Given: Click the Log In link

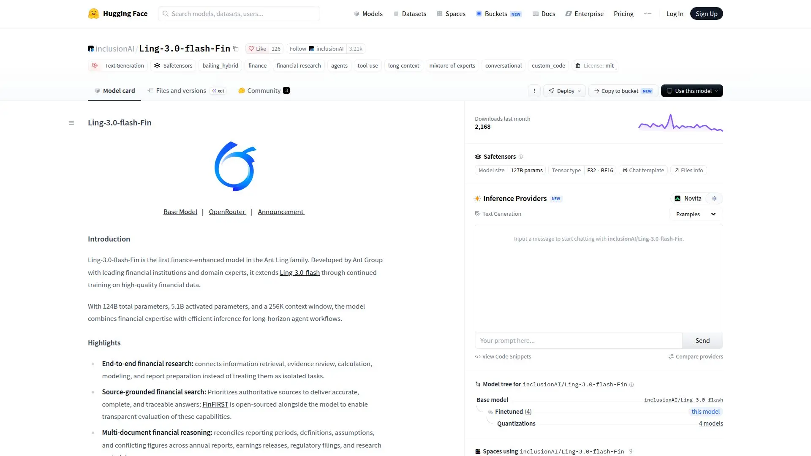Looking at the screenshot, I should click(675, 14).
